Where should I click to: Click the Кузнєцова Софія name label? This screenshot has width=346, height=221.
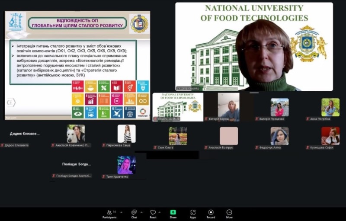(x=321, y=147)
